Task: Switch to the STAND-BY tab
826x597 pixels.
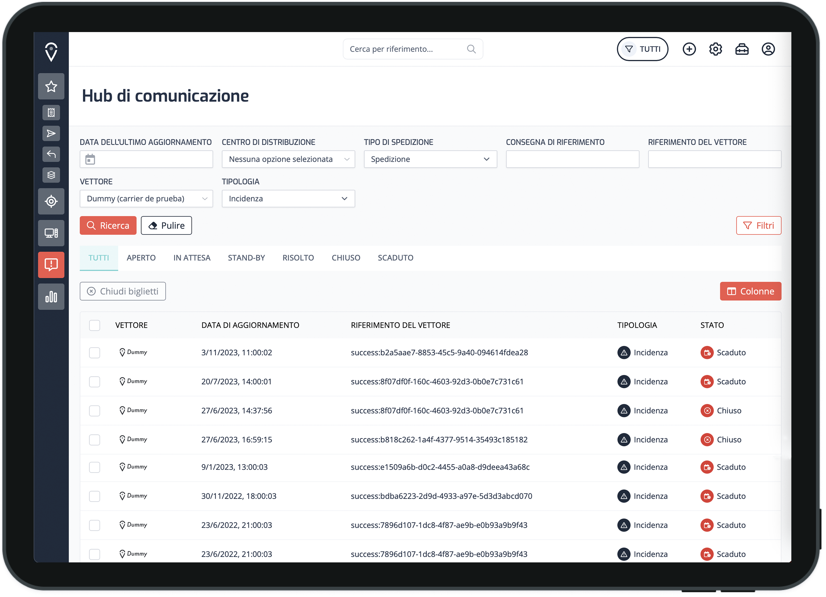Action: 247,258
